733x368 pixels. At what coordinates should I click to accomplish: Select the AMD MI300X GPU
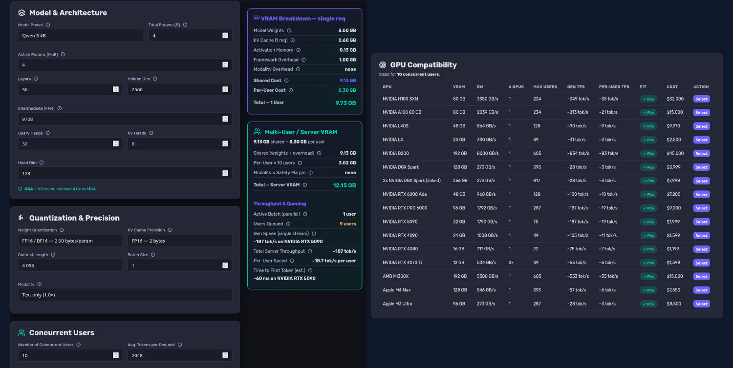pyautogui.click(x=701, y=277)
